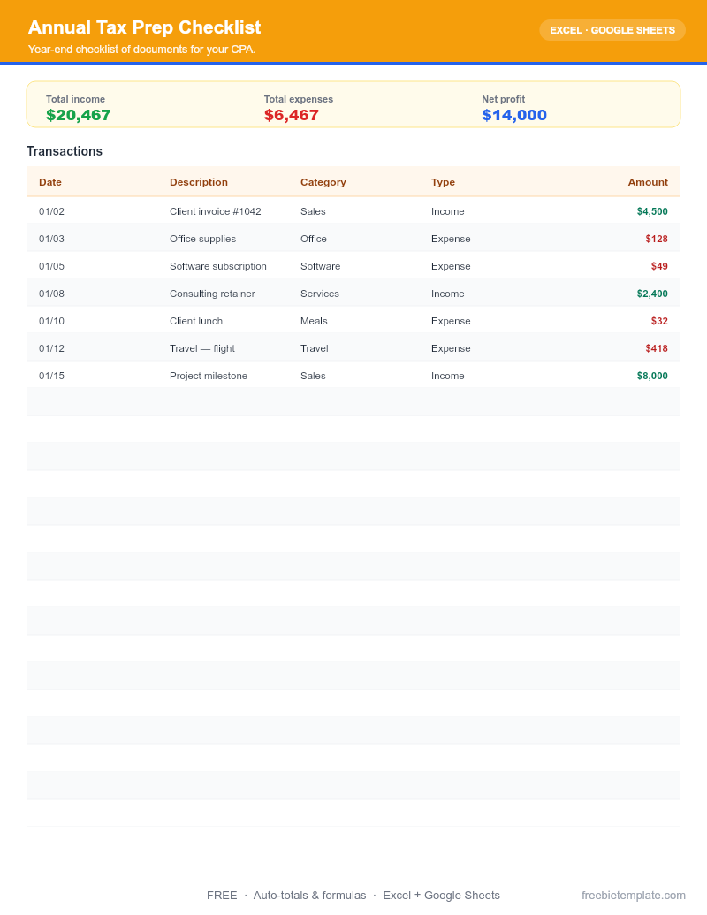Select the 01/10 date cell
Viewport: 707px width, 915px height.
coord(51,321)
